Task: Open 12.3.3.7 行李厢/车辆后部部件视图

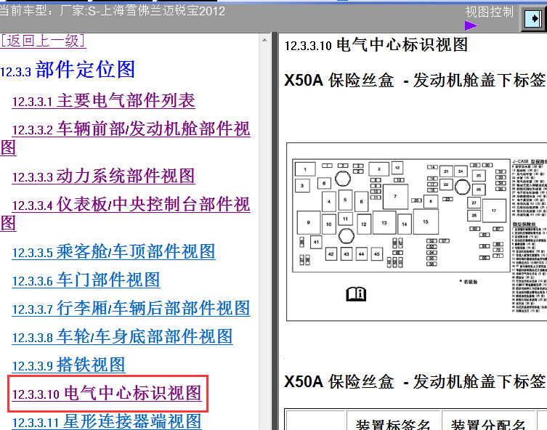Action: pyautogui.click(x=131, y=308)
